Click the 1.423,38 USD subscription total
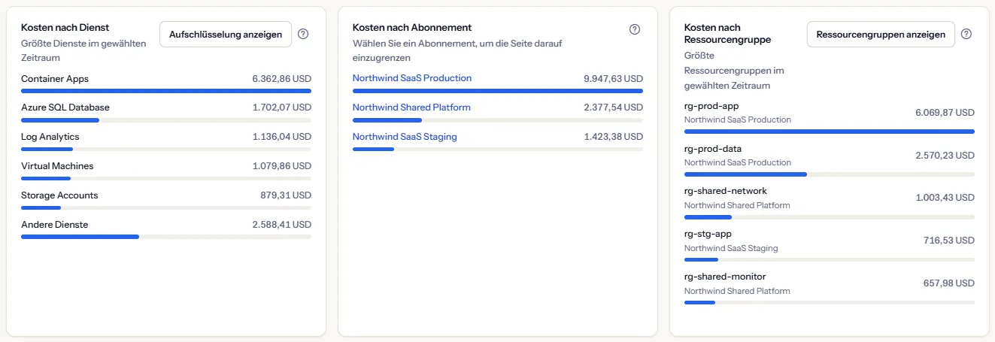 click(x=614, y=137)
